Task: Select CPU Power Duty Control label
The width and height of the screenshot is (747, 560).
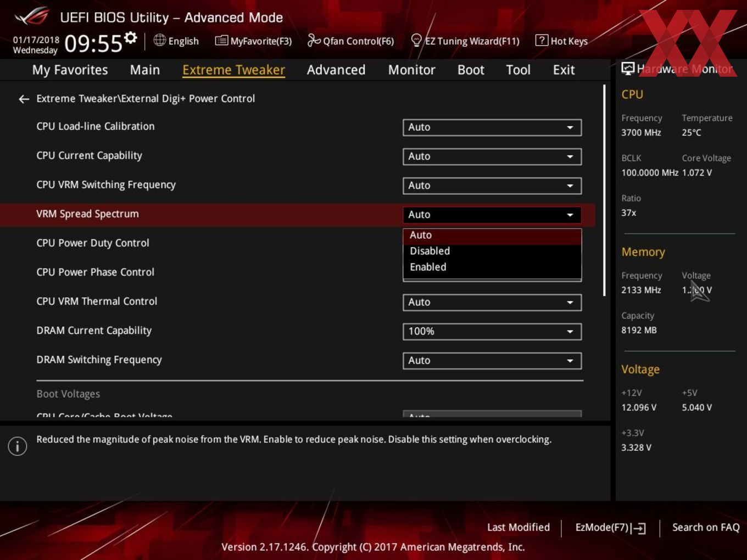Action: 93,243
